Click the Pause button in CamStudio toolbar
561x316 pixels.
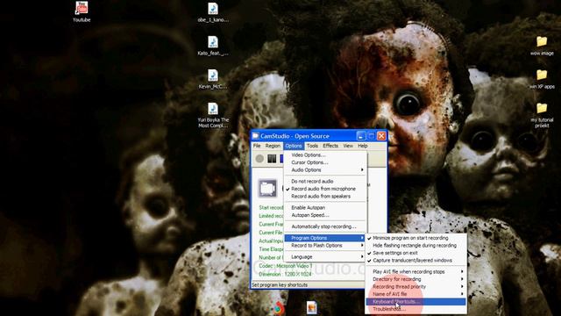tap(272, 158)
